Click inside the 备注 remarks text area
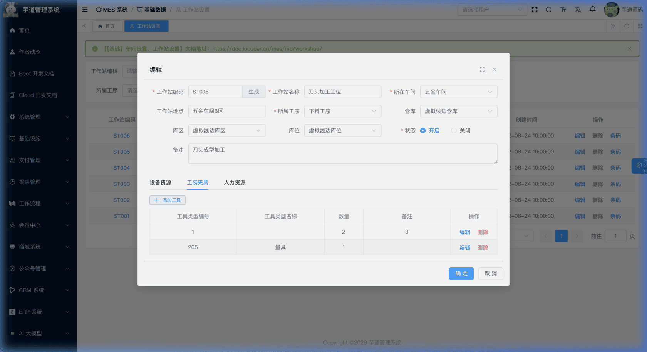 coord(343,153)
